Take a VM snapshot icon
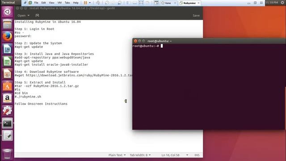Viewport: 286px width, 161px height. [107, 3]
